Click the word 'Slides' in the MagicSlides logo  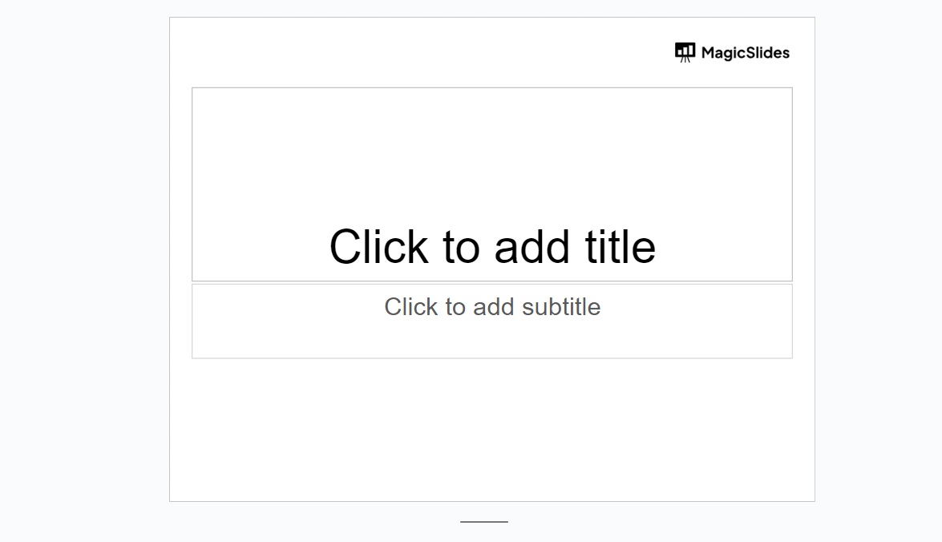(767, 53)
